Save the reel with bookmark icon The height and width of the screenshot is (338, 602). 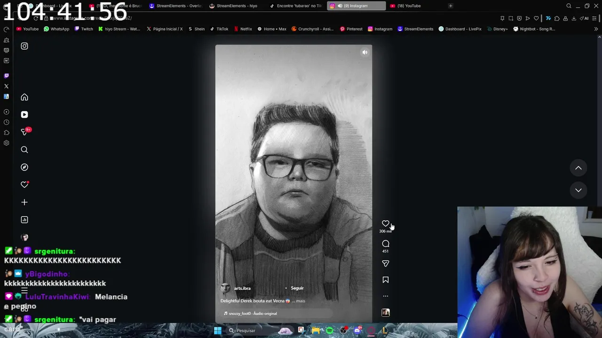[386, 280]
